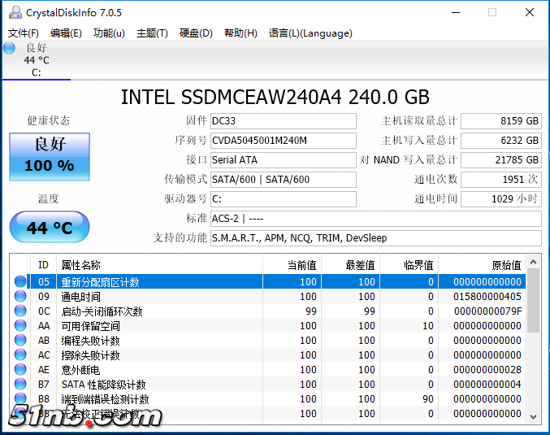
Task: Click the status circle for attribute AA
Action: [20, 326]
